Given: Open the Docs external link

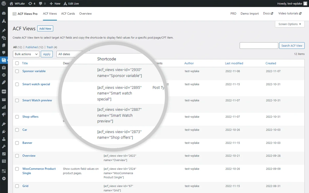Looking at the screenshot, I should pyautogui.click(x=268, y=13).
